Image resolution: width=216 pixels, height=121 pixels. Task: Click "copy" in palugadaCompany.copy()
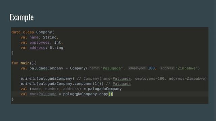pos(104,94)
